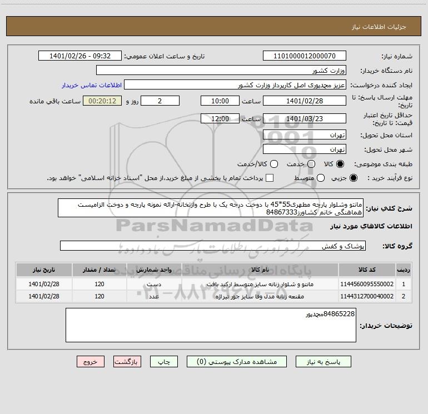This screenshot has height=414, width=428.
Task: Click the جزئیات اطلاعات نیاز header title
Action: coord(379,27)
